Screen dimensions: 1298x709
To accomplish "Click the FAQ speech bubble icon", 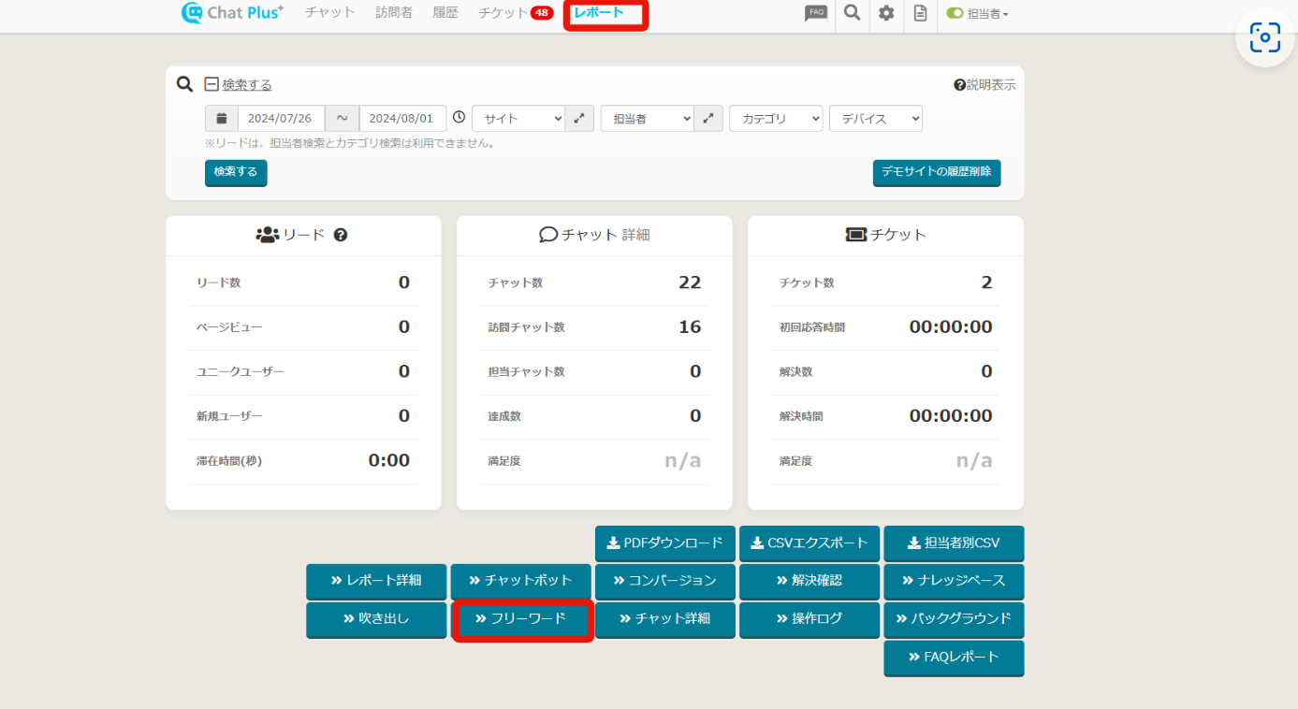I will (x=816, y=14).
